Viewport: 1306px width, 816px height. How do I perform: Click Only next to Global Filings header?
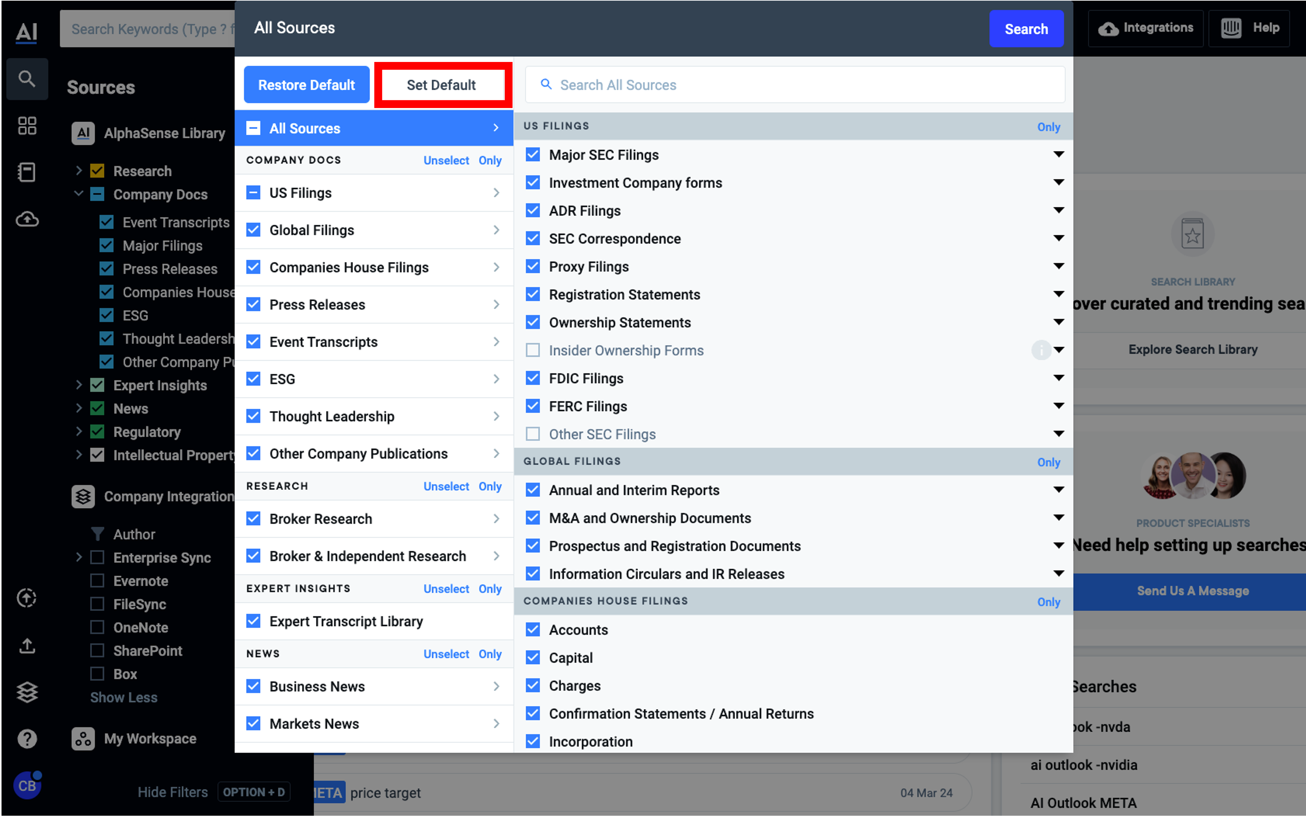point(1048,462)
